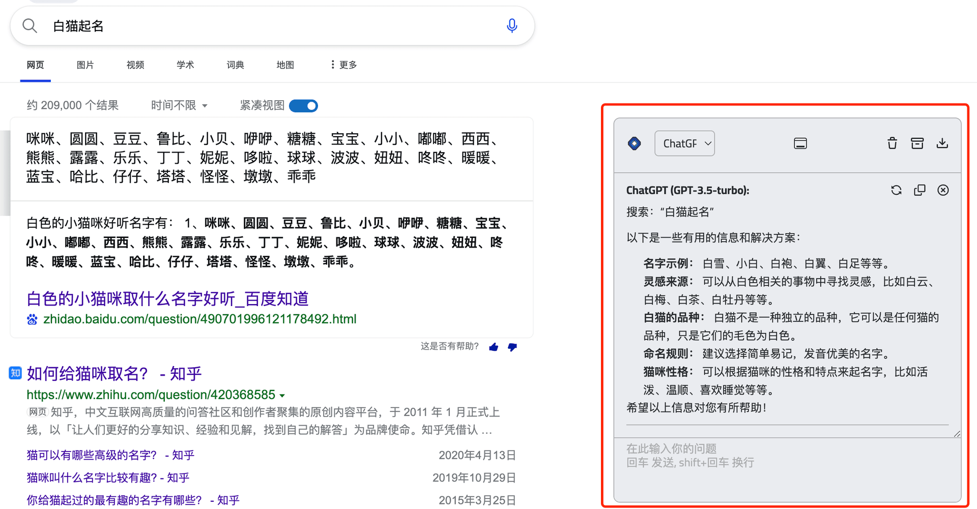Image resolution: width=977 pixels, height=509 pixels.
Task: Clear conversation with the trash icon
Action: pyautogui.click(x=892, y=143)
